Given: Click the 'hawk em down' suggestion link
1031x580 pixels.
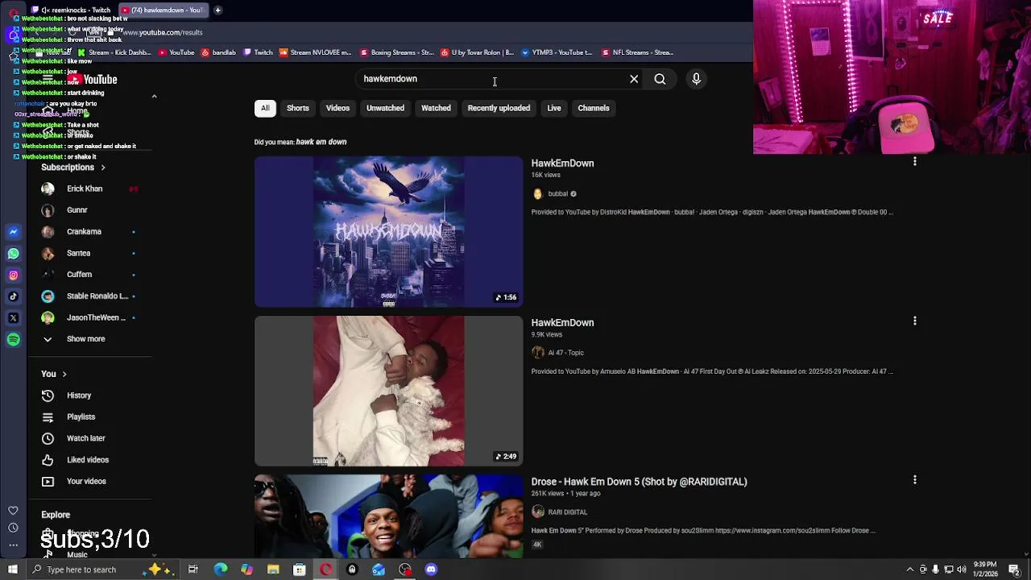Looking at the screenshot, I should click(x=321, y=142).
